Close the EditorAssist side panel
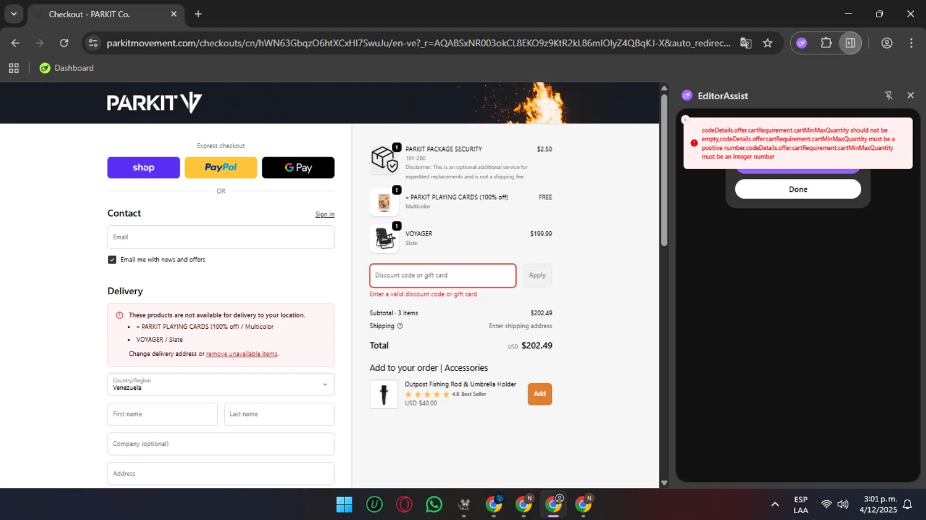This screenshot has height=520, width=926. click(x=911, y=96)
